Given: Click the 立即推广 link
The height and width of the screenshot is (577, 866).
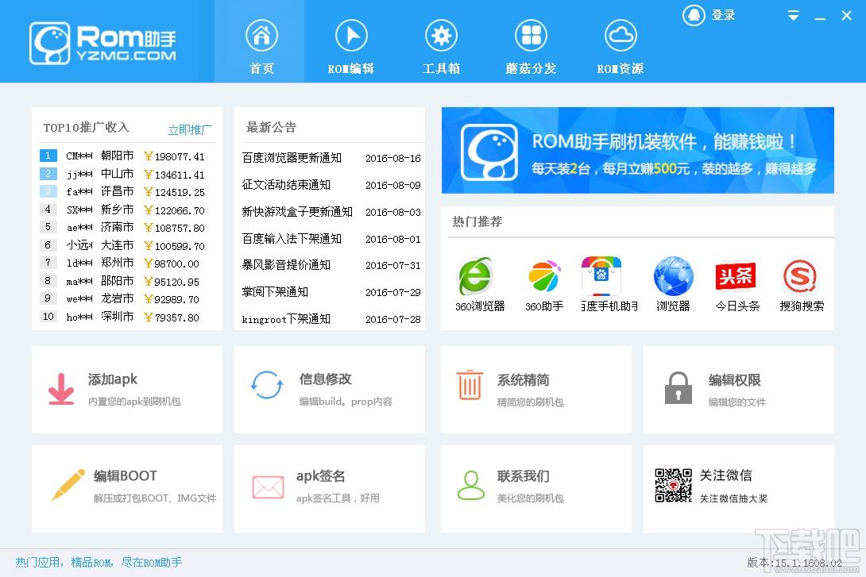Looking at the screenshot, I should (190, 129).
